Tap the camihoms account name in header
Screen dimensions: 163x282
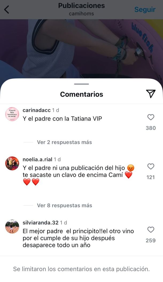tap(81, 14)
